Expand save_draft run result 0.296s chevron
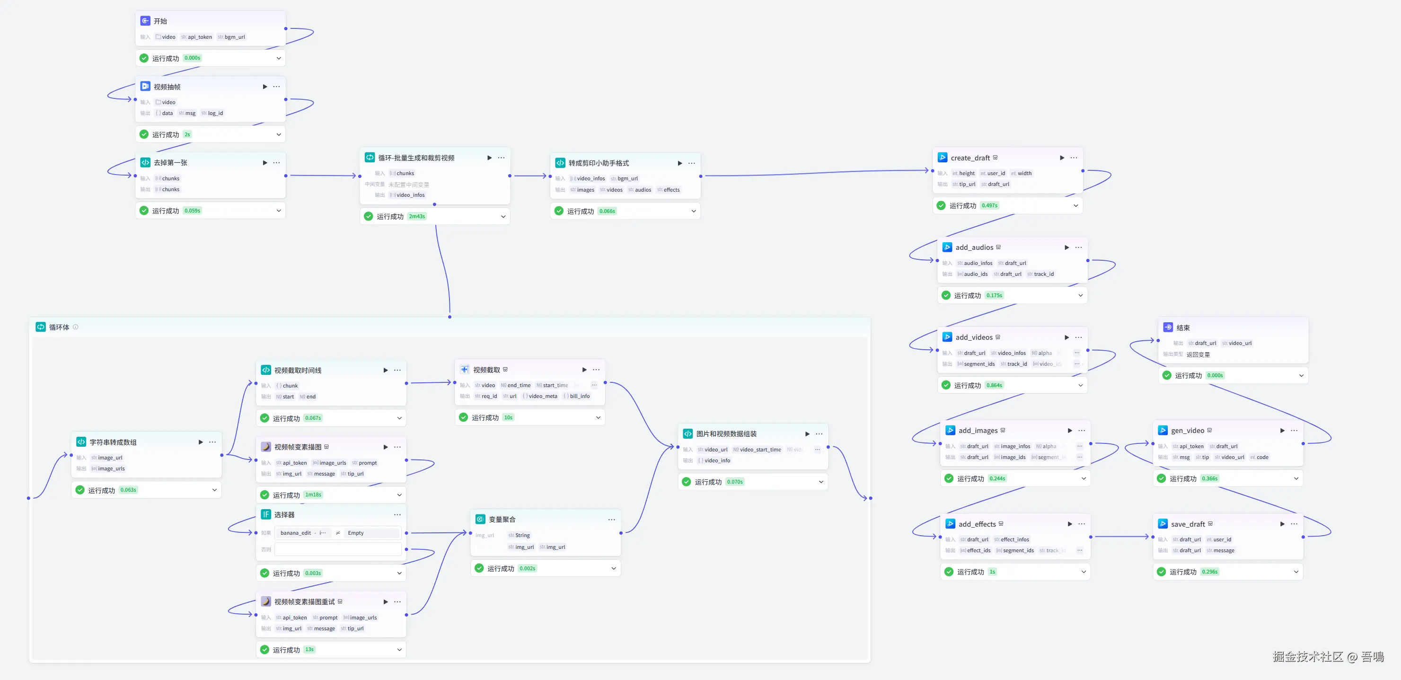The image size is (1401, 680). tap(1295, 572)
